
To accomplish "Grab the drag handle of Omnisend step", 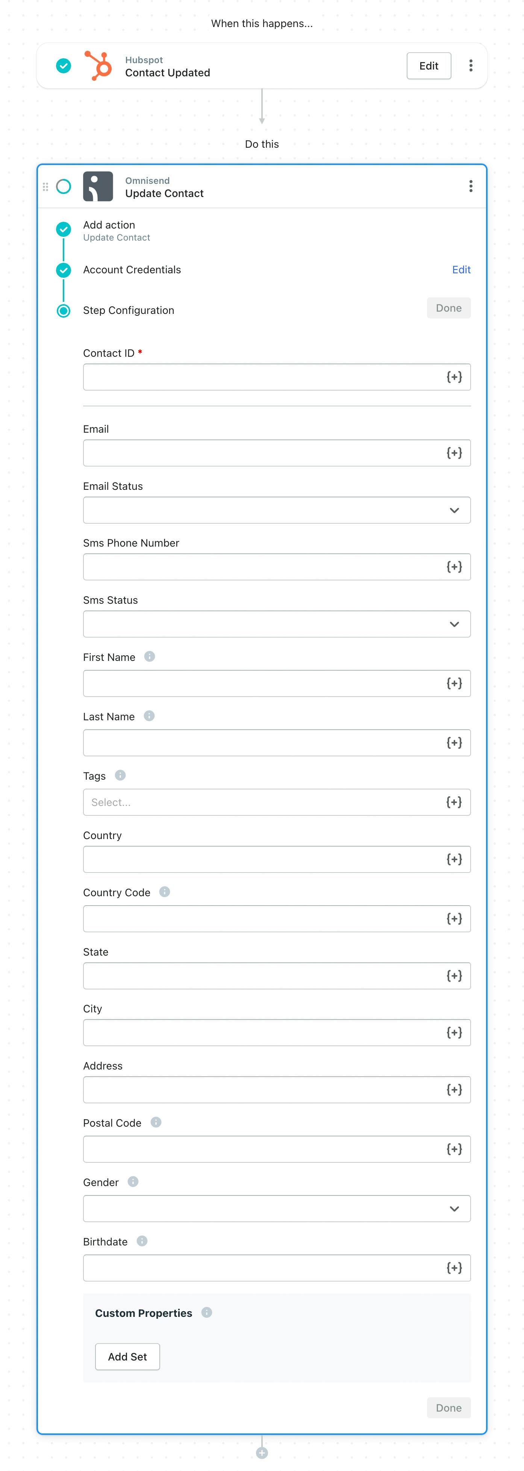I will tap(45, 187).
